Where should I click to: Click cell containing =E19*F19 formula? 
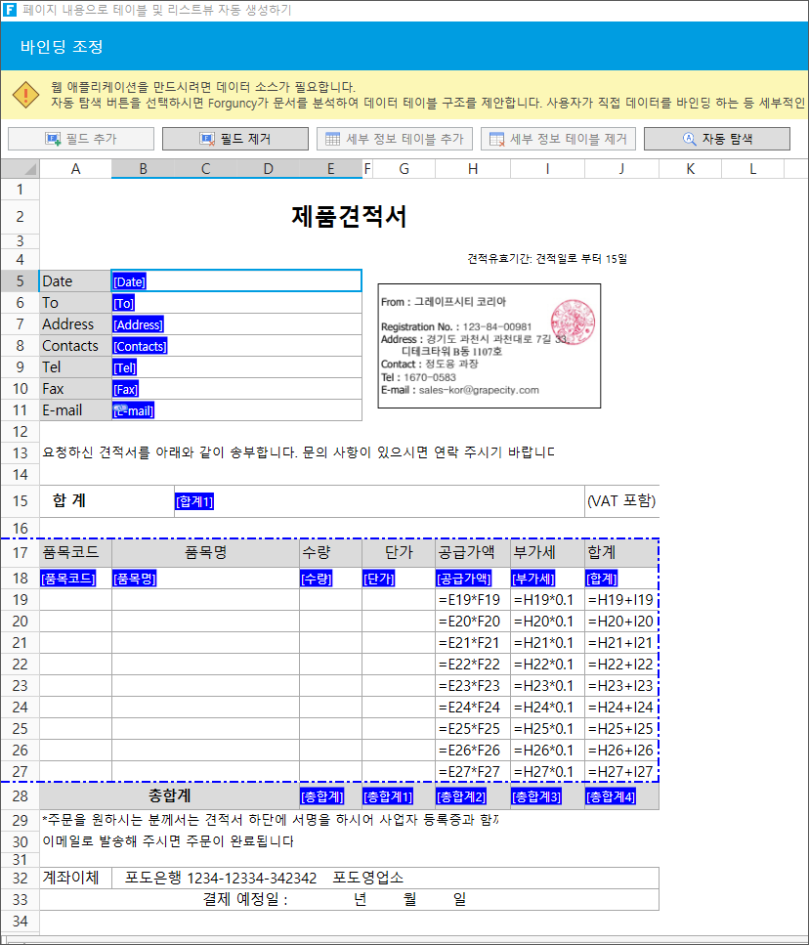(x=473, y=599)
